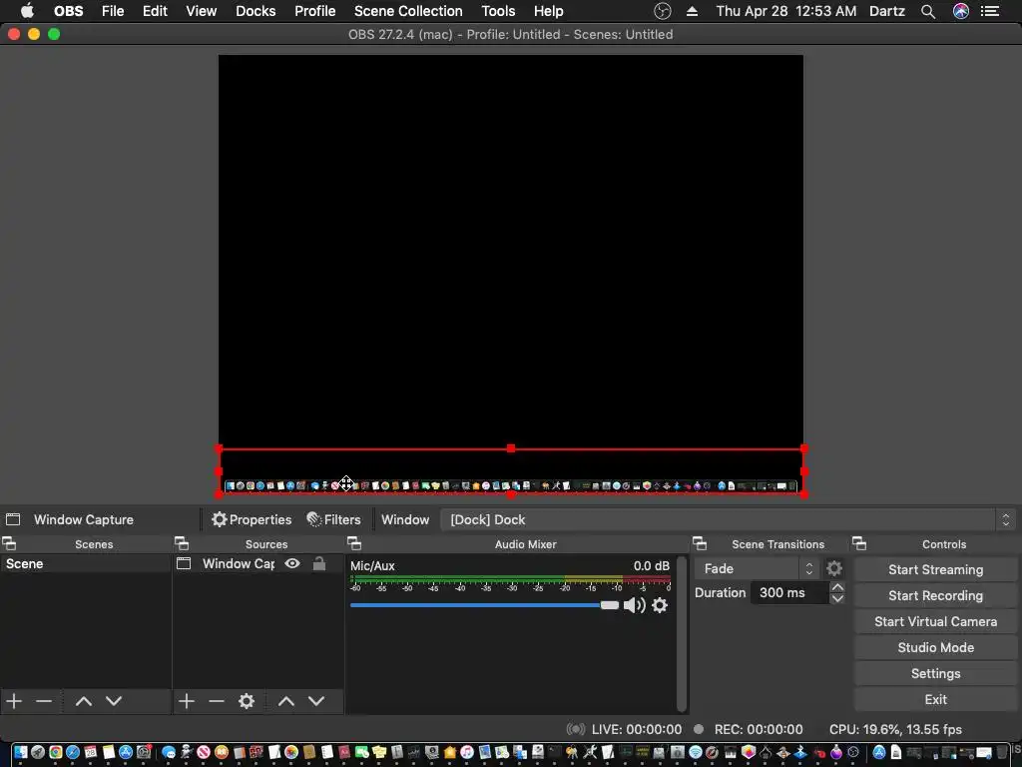Remove the selected source with the minus icon

pyautogui.click(x=217, y=701)
